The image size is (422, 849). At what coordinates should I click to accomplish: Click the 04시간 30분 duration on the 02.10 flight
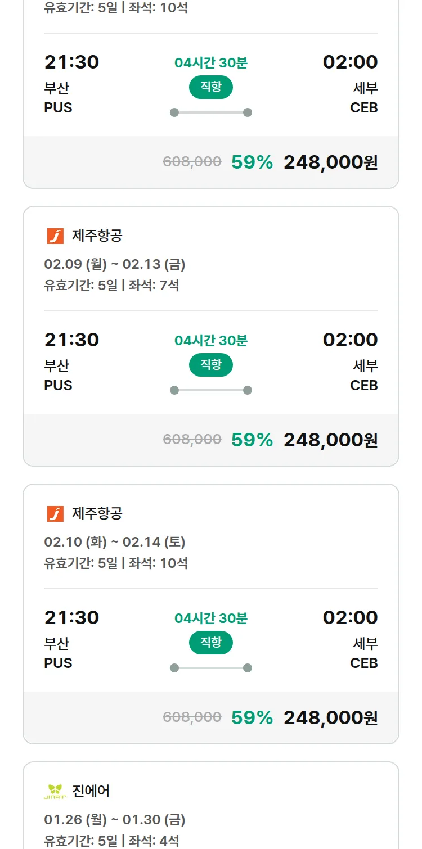(210, 618)
